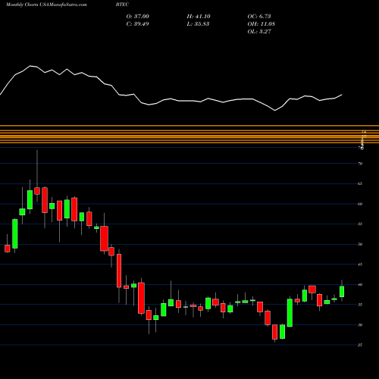Click the OH: 11.08 reading
Viewport: 379px width, 379px height.
coord(262,23)
